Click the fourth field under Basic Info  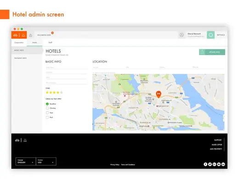pyautogui.click(x=67, y=83)
